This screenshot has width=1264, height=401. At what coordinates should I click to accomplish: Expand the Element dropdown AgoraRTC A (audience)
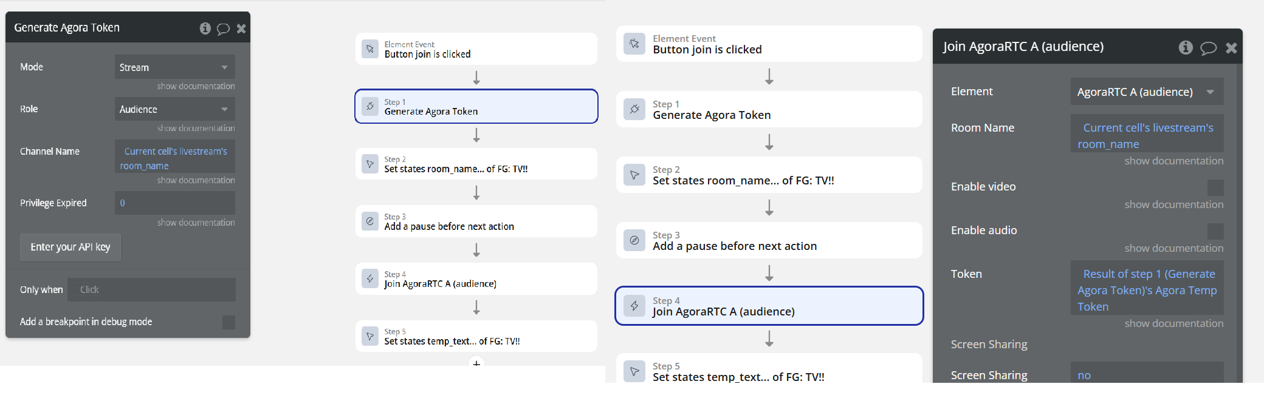[1147, 92]
